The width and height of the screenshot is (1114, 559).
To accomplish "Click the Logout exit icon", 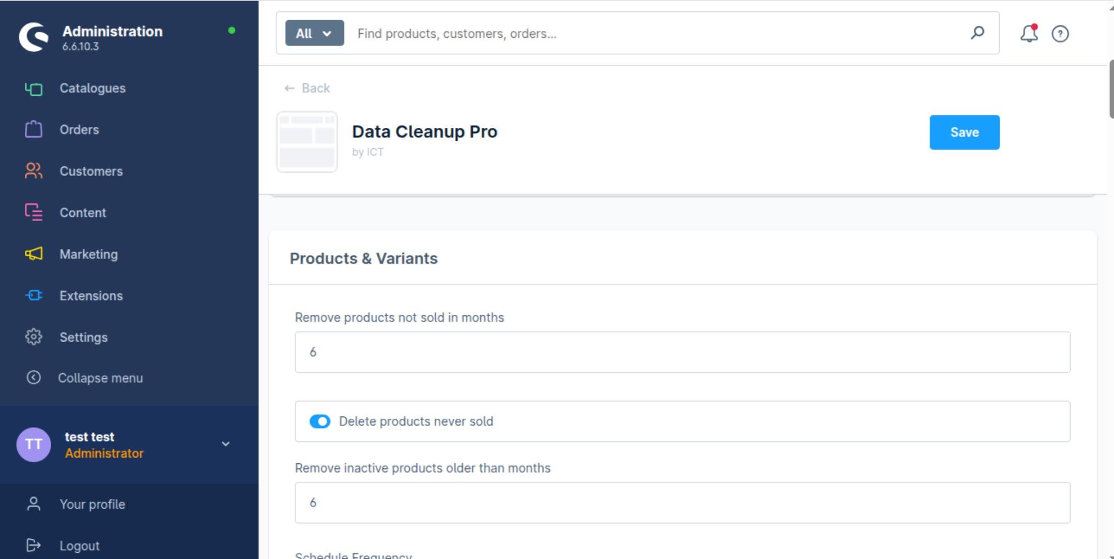I will [x=34, y=546].
